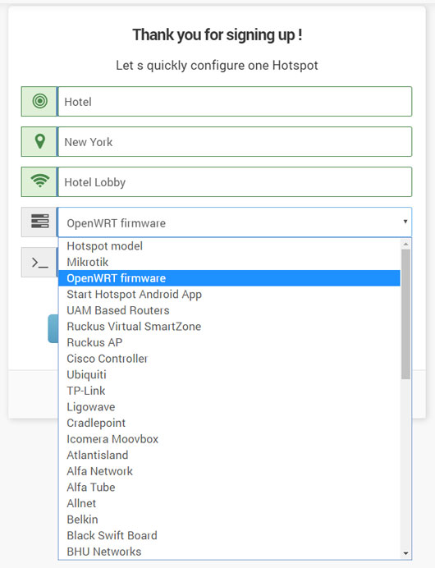Click the map pin location icon
Image resolution: width=435 pixels, height=568 pixels.
point(40,141)
